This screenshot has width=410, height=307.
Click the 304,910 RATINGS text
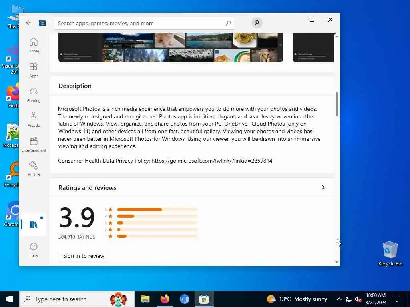tap(77, 237)
